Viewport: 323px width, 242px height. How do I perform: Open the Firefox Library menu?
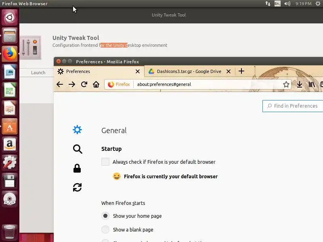pos(312,84)
